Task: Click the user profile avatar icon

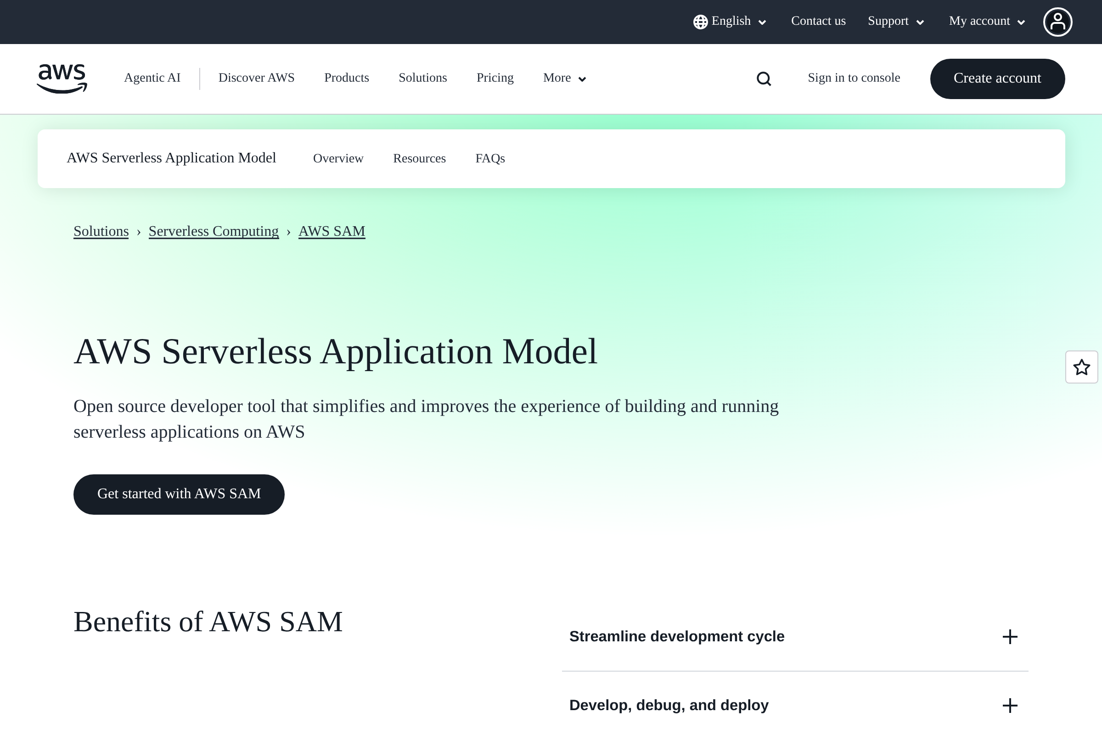Action: (1057, 22)
